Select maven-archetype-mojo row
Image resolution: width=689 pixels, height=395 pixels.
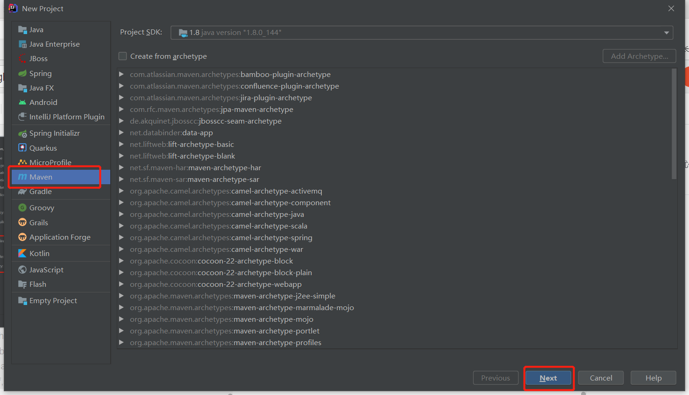(394, 319)
